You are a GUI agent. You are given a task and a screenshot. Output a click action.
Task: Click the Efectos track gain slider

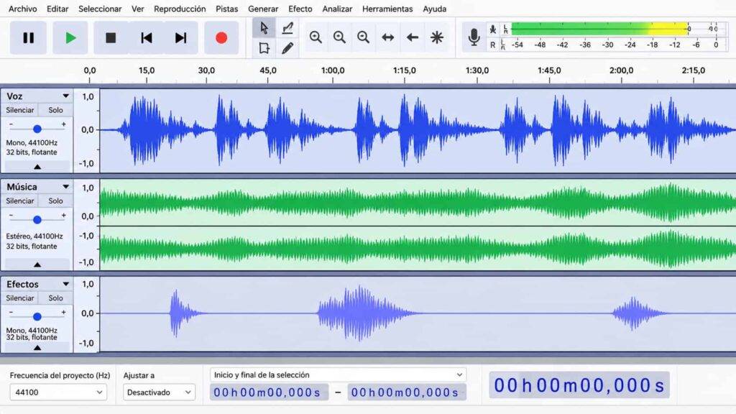point(37,316)
